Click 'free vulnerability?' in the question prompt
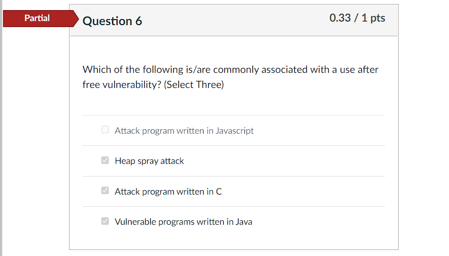 coord(121,84)
